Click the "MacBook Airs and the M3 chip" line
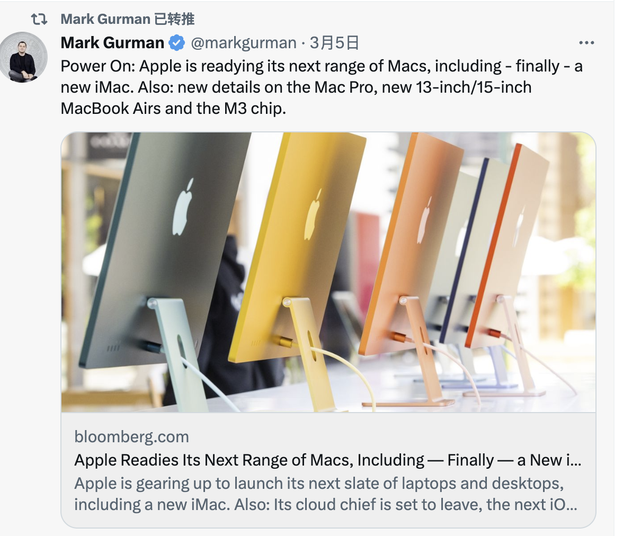Viewport: 623px width, 536px height. coord(173,108)
